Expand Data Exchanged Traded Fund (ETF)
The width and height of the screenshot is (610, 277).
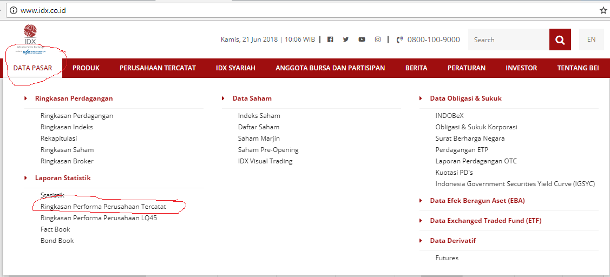coord(486,221)
